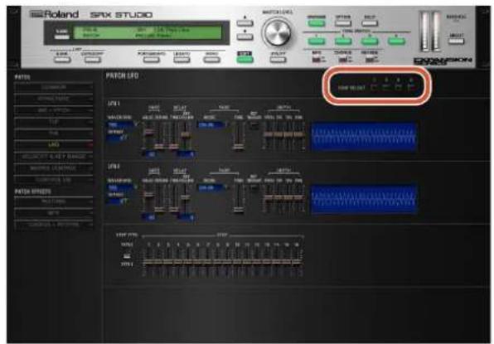Image resolution: width=494 pixels, height=344 pixels.
Task: Toggle Tone Switch 4 green button
Action: pyautogui.click(x=396, y=41)
